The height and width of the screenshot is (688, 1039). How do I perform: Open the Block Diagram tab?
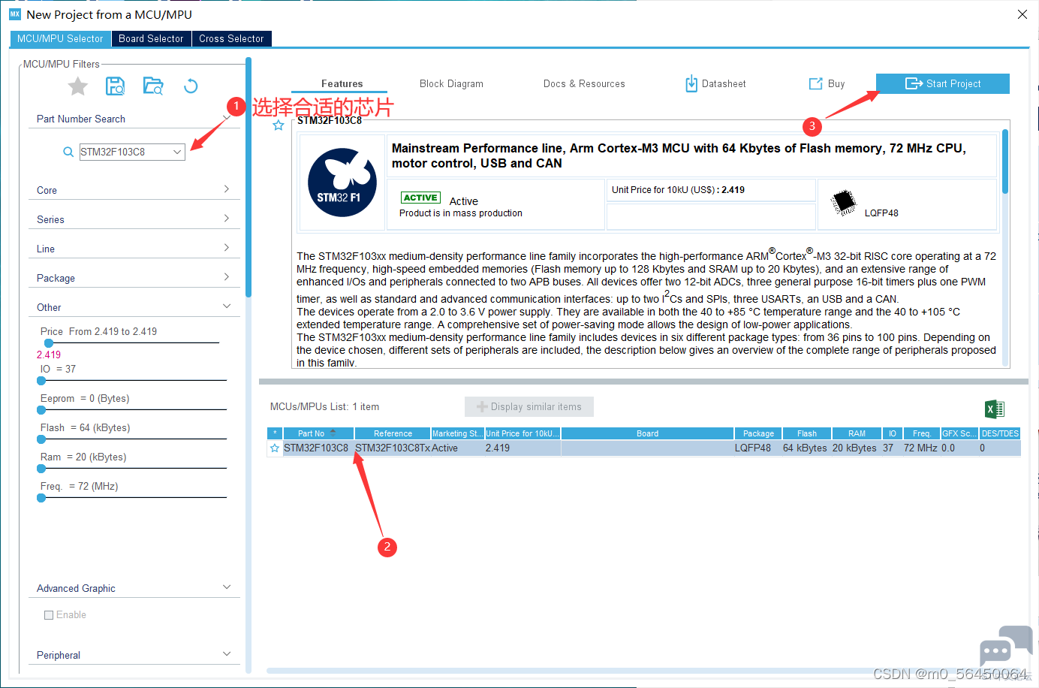451,84
